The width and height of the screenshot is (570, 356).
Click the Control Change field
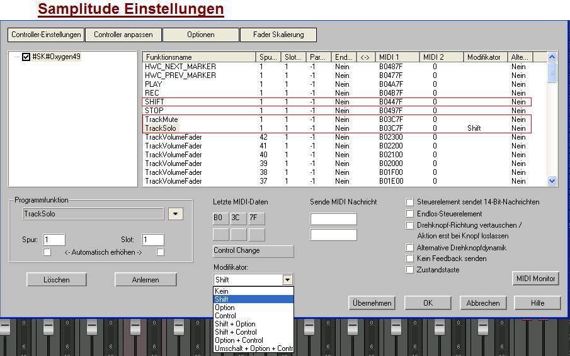coord(253,251)
